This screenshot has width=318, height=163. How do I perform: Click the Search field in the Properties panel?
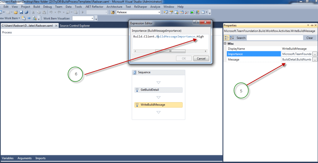coord(275,38)
